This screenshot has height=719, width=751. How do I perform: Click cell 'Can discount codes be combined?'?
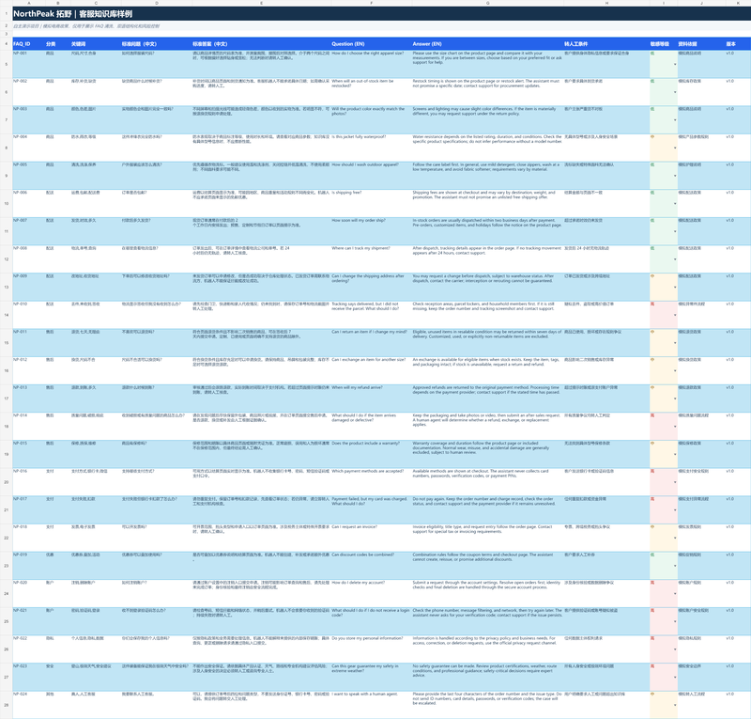click(x=371, y=566)
